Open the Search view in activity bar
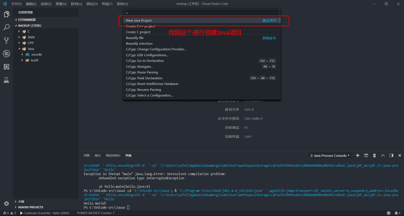This screenshot has height=216, width=404. (6, 27)
